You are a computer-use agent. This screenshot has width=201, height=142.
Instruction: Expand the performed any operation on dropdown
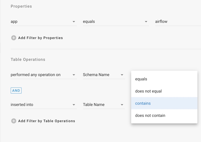click(41, 75)
